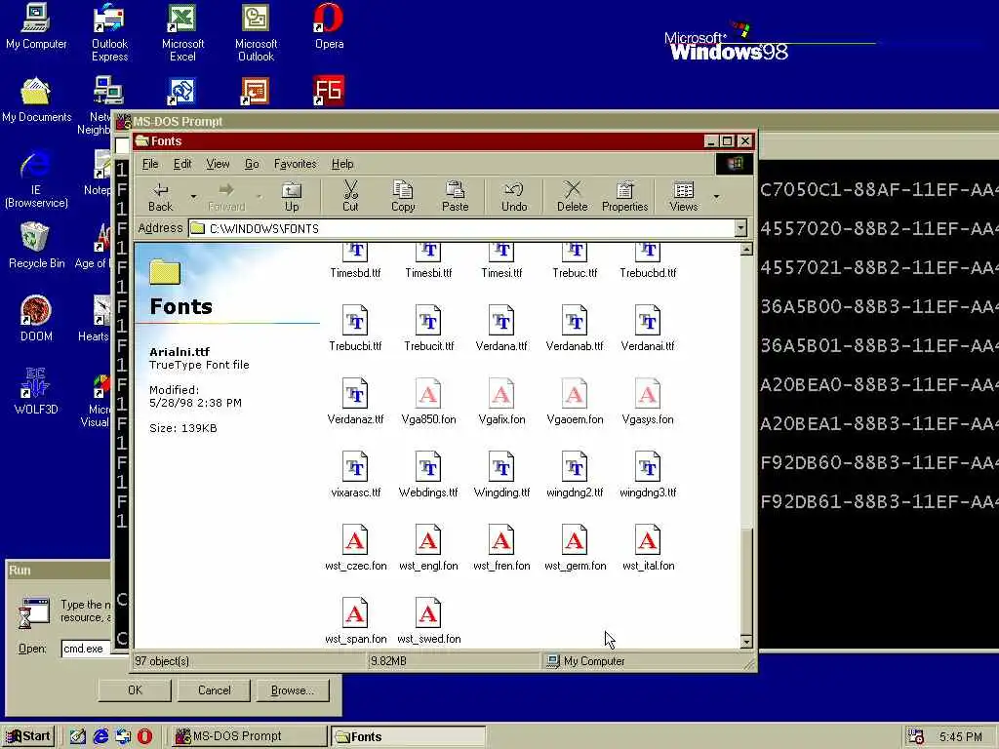Click the Fonts window scroll down arrow

(746, 642)
